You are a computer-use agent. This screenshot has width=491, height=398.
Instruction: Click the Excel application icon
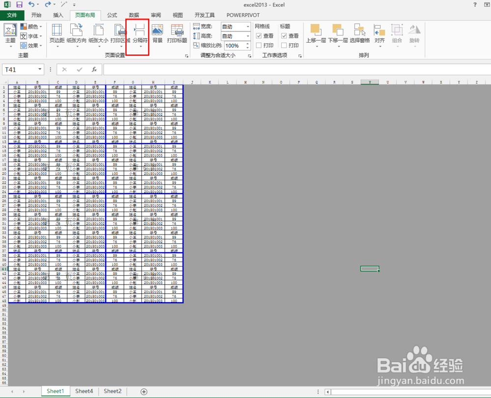pos(7,4)
